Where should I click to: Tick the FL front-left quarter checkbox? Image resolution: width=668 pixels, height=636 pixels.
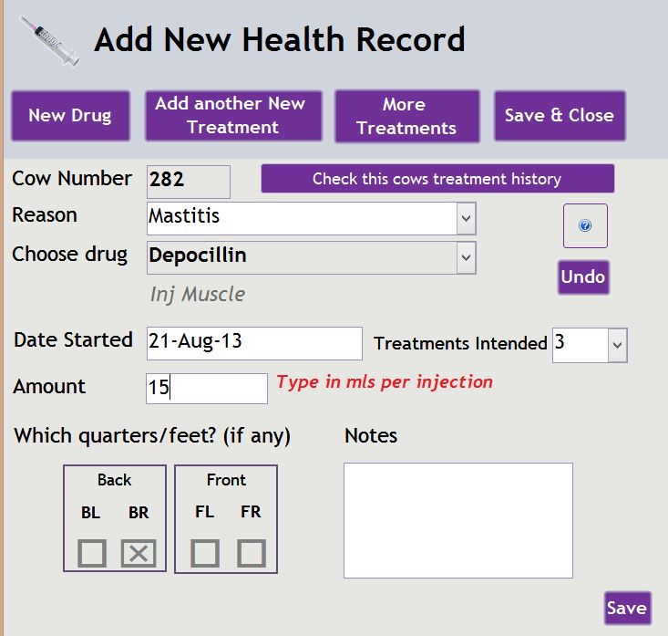pyautogui.click(x=205, y=553)
